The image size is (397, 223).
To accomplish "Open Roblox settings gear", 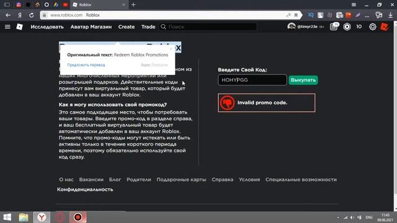I will (x=372, y=27).
